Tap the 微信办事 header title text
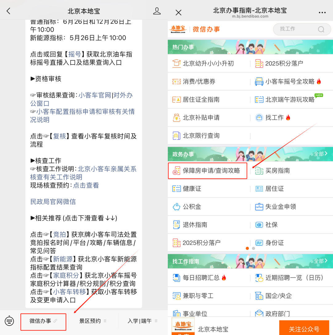333x335 pixels. (206, 29)
